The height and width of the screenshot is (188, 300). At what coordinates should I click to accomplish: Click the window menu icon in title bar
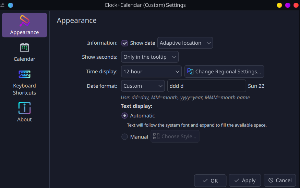(x=2, y=5)
